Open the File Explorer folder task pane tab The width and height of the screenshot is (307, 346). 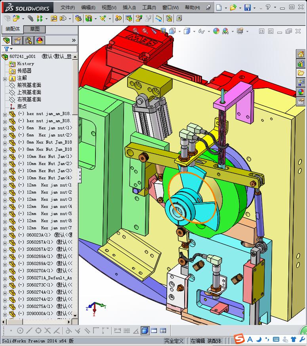[x=301, y=73]
